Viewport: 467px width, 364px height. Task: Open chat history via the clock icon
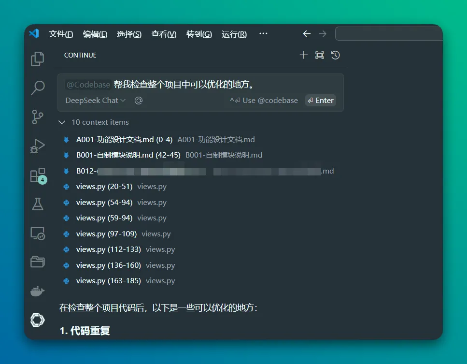coord(335,55)
